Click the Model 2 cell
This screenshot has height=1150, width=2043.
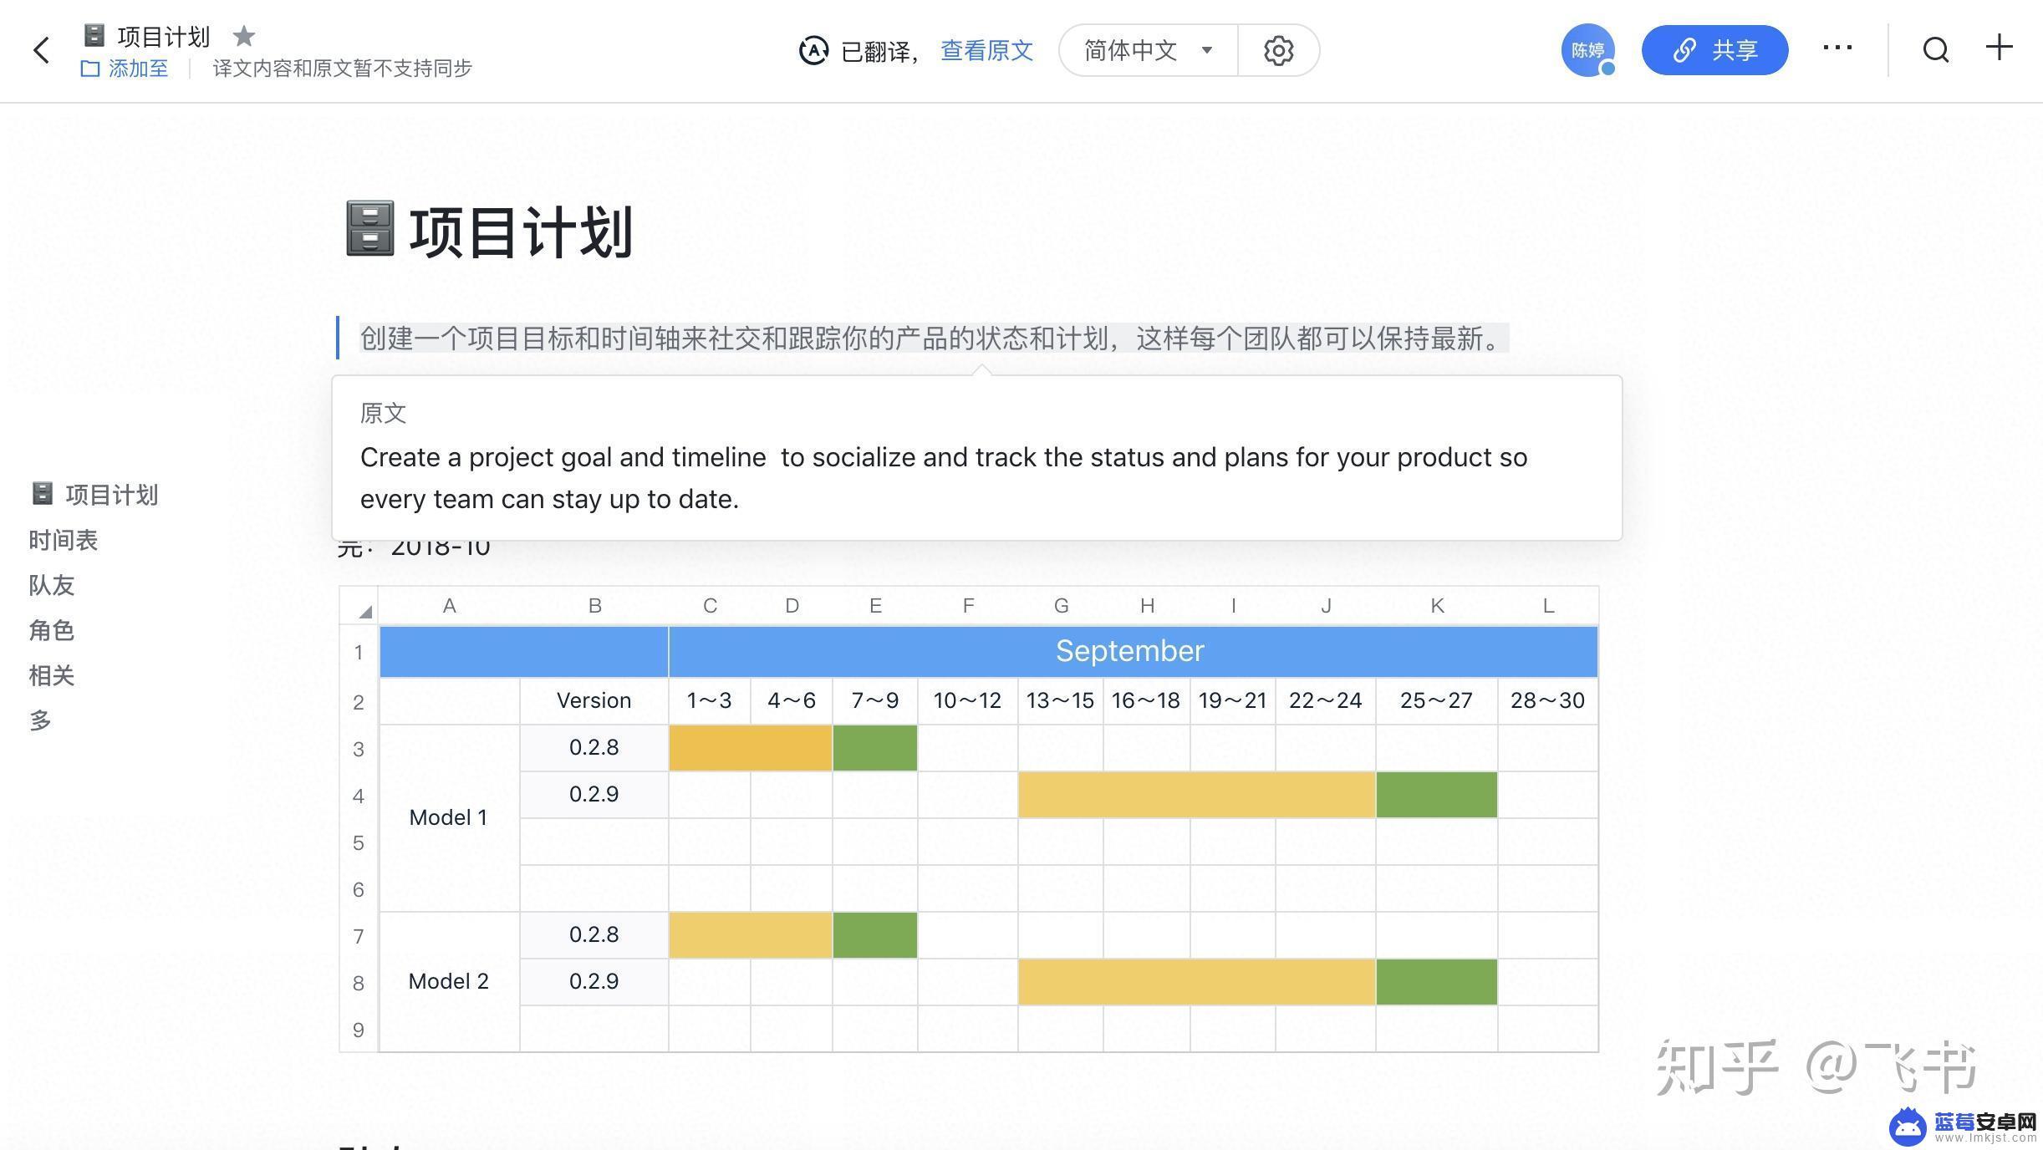449,981
